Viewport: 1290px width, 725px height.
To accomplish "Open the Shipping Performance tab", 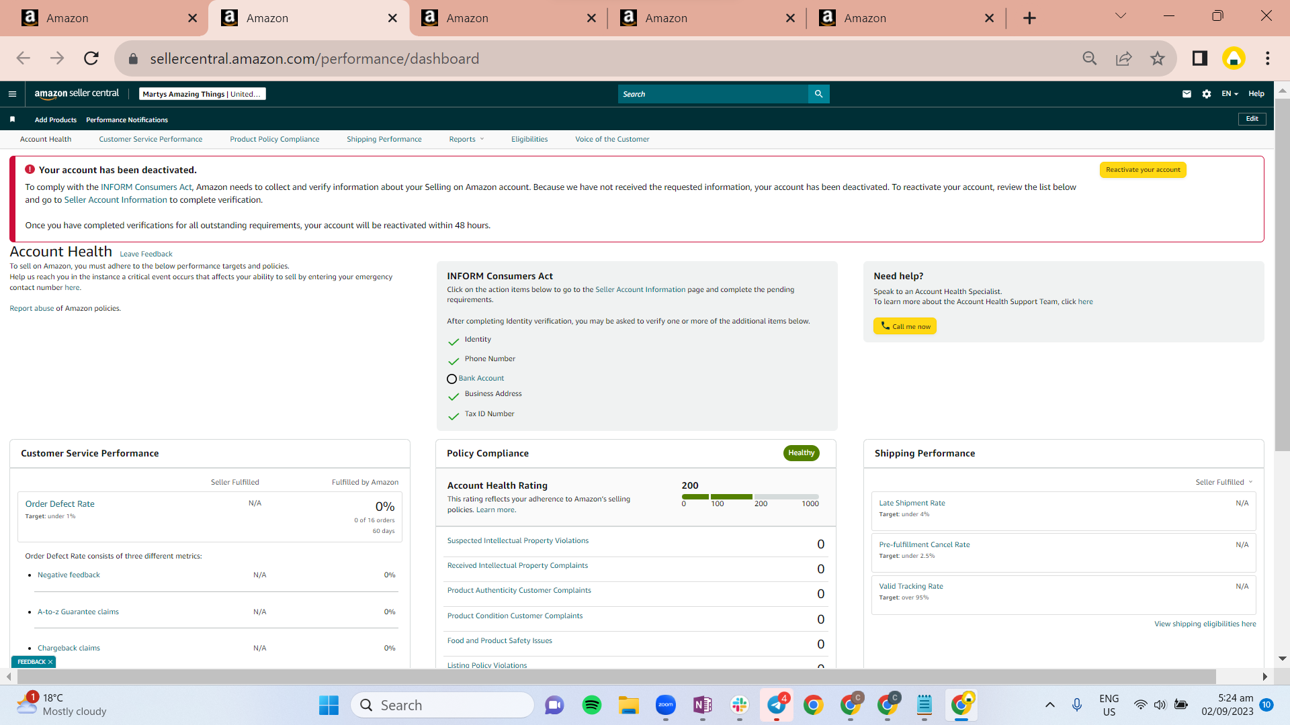I will point(384,139).
